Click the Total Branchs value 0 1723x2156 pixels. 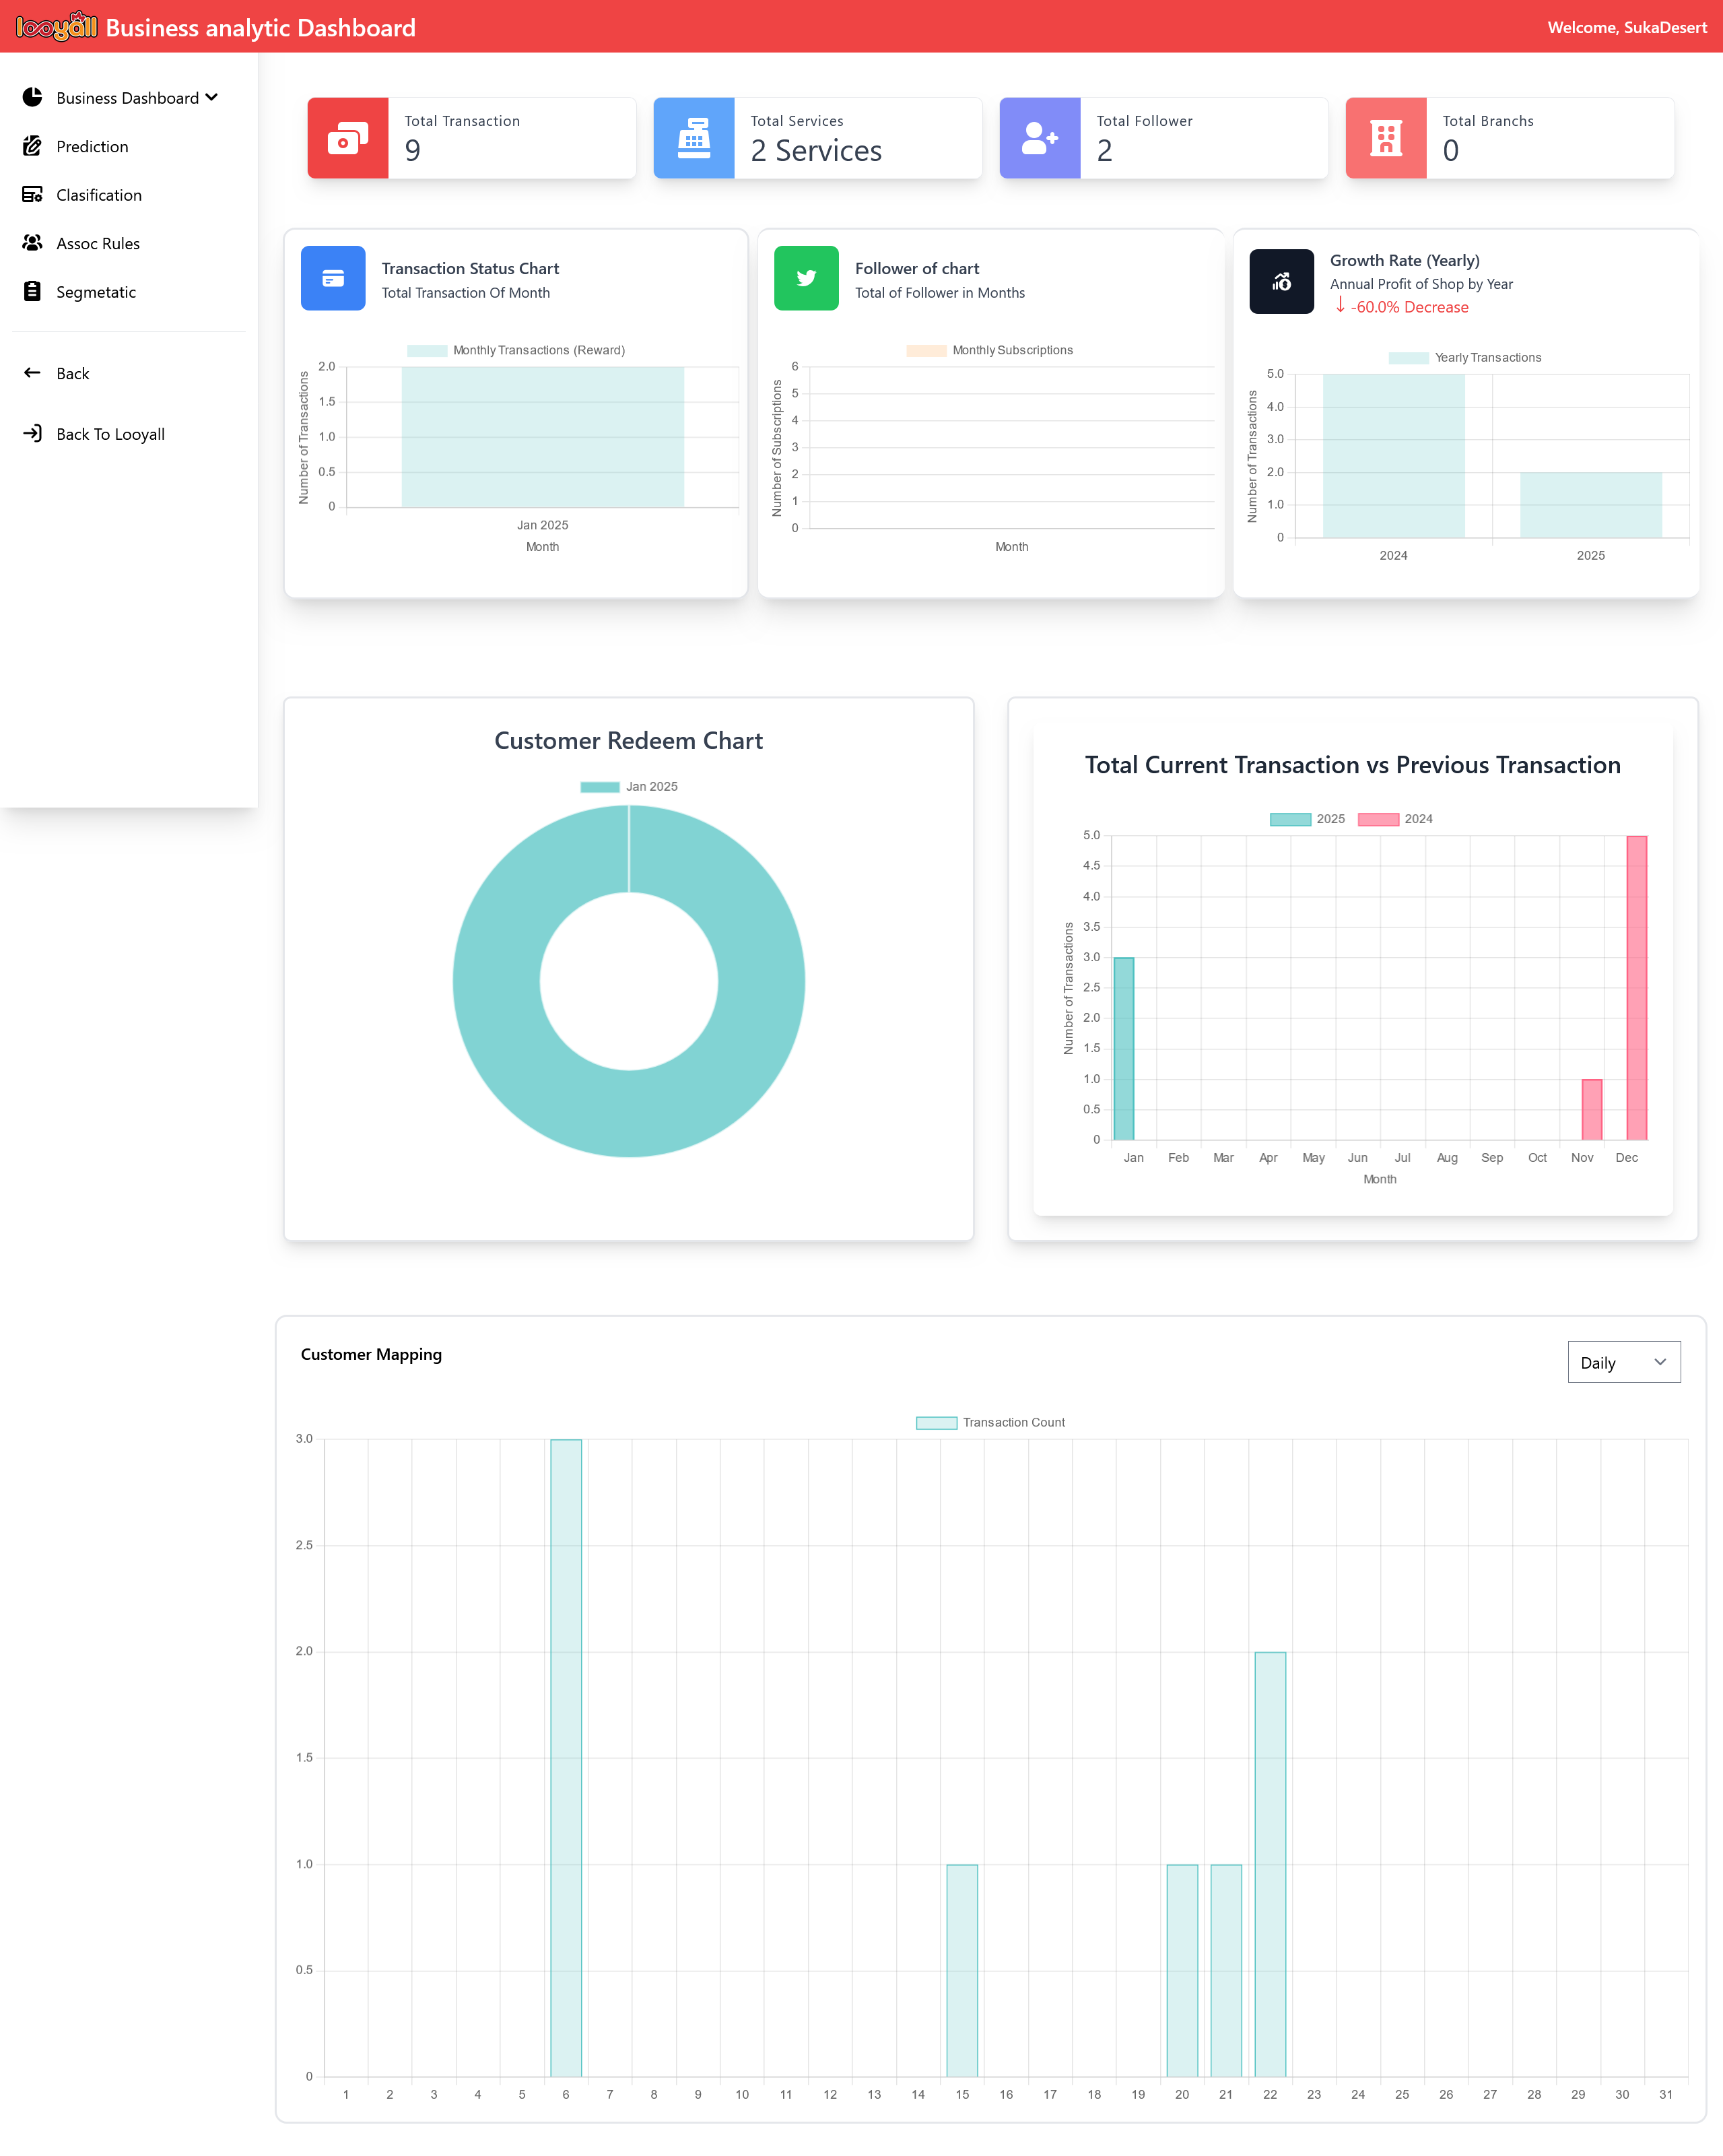coord(1451,151)
